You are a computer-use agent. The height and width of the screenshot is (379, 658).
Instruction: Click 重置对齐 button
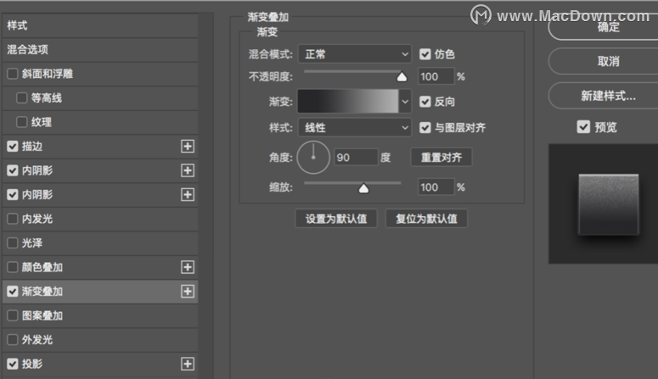pos(441,158)
